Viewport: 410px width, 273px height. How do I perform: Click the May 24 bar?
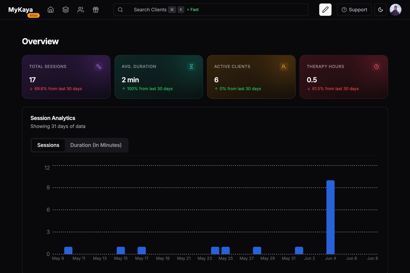[215, 250]
